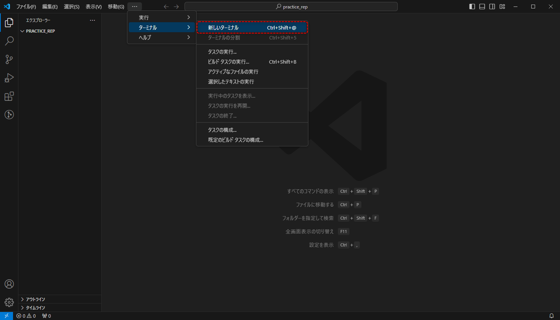Open the Manage gear icon
Viewport: 560px width, 320px height.
9,302
